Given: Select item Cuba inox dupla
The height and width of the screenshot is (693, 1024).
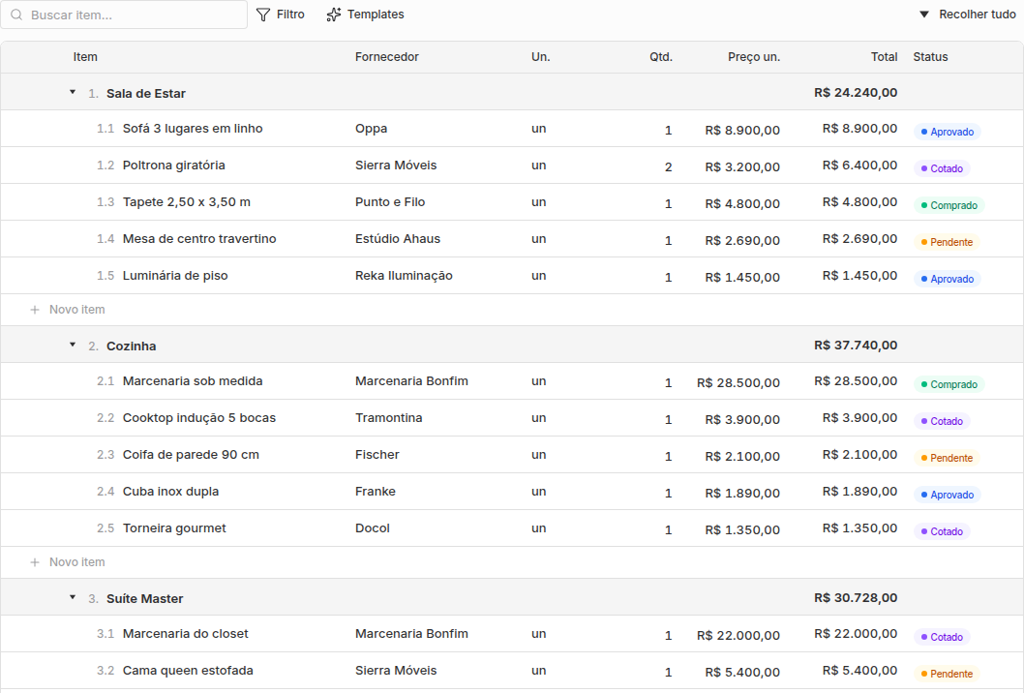Looking at the screenshot, I should [x=170, y=492].
